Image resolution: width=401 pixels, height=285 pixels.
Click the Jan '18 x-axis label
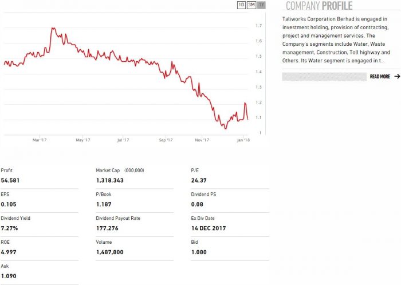pos(243,140)
